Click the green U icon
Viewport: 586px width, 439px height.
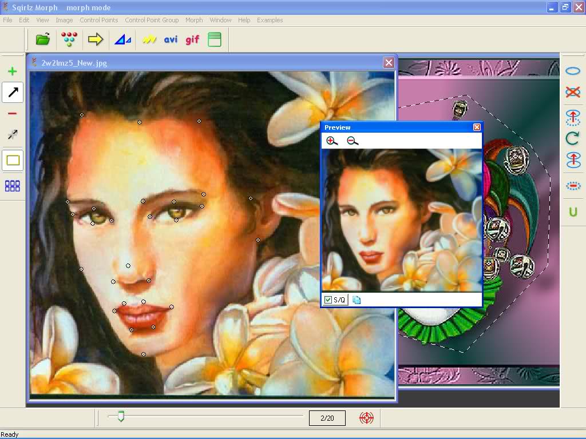click(x=573, y=212)
